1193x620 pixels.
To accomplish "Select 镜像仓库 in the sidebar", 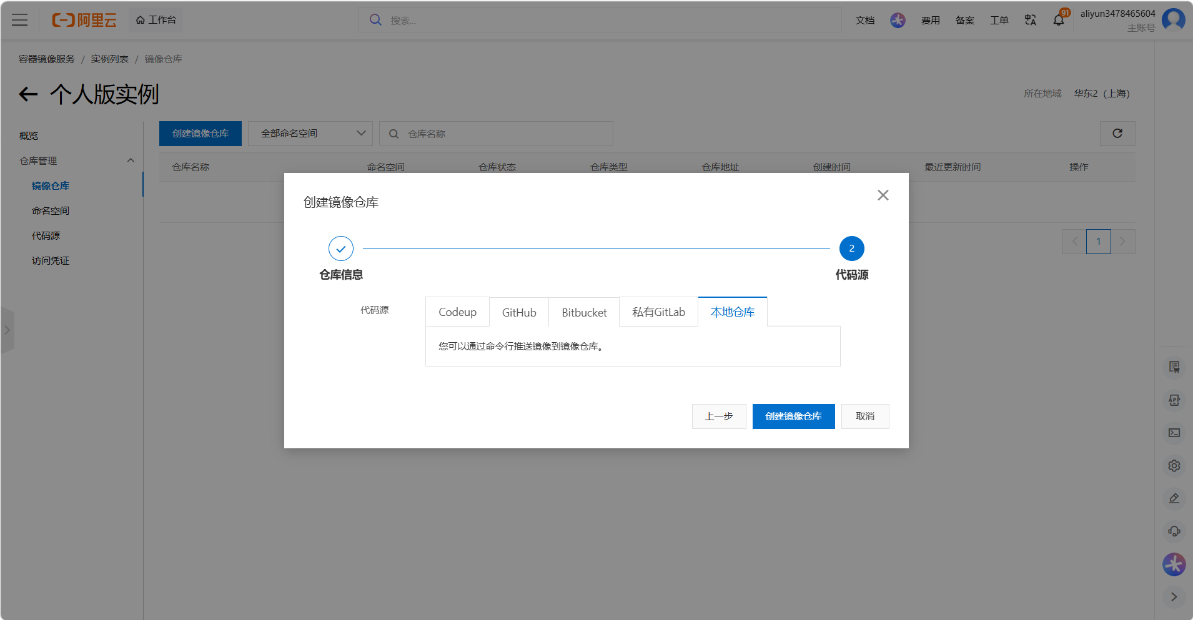I will (x=51, y=185).
